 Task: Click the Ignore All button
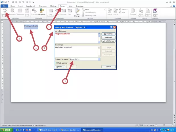[x=108, y=37]
